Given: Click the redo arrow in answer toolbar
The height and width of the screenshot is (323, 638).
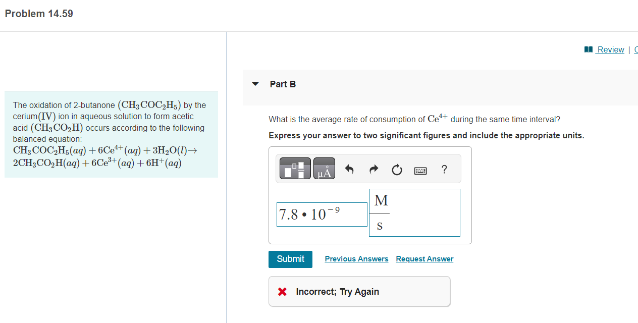Looking at the screenshot, I should click(x=373, y=169).
